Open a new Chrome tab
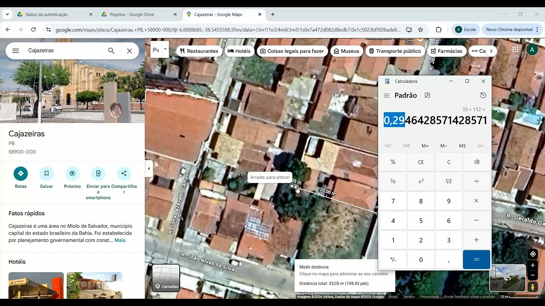 pyautogui.click(x=273, y=14)
